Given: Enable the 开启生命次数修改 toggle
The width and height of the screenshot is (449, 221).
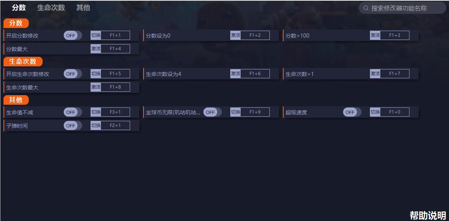Looking at the screenshot, I should (x=73, y=74).
